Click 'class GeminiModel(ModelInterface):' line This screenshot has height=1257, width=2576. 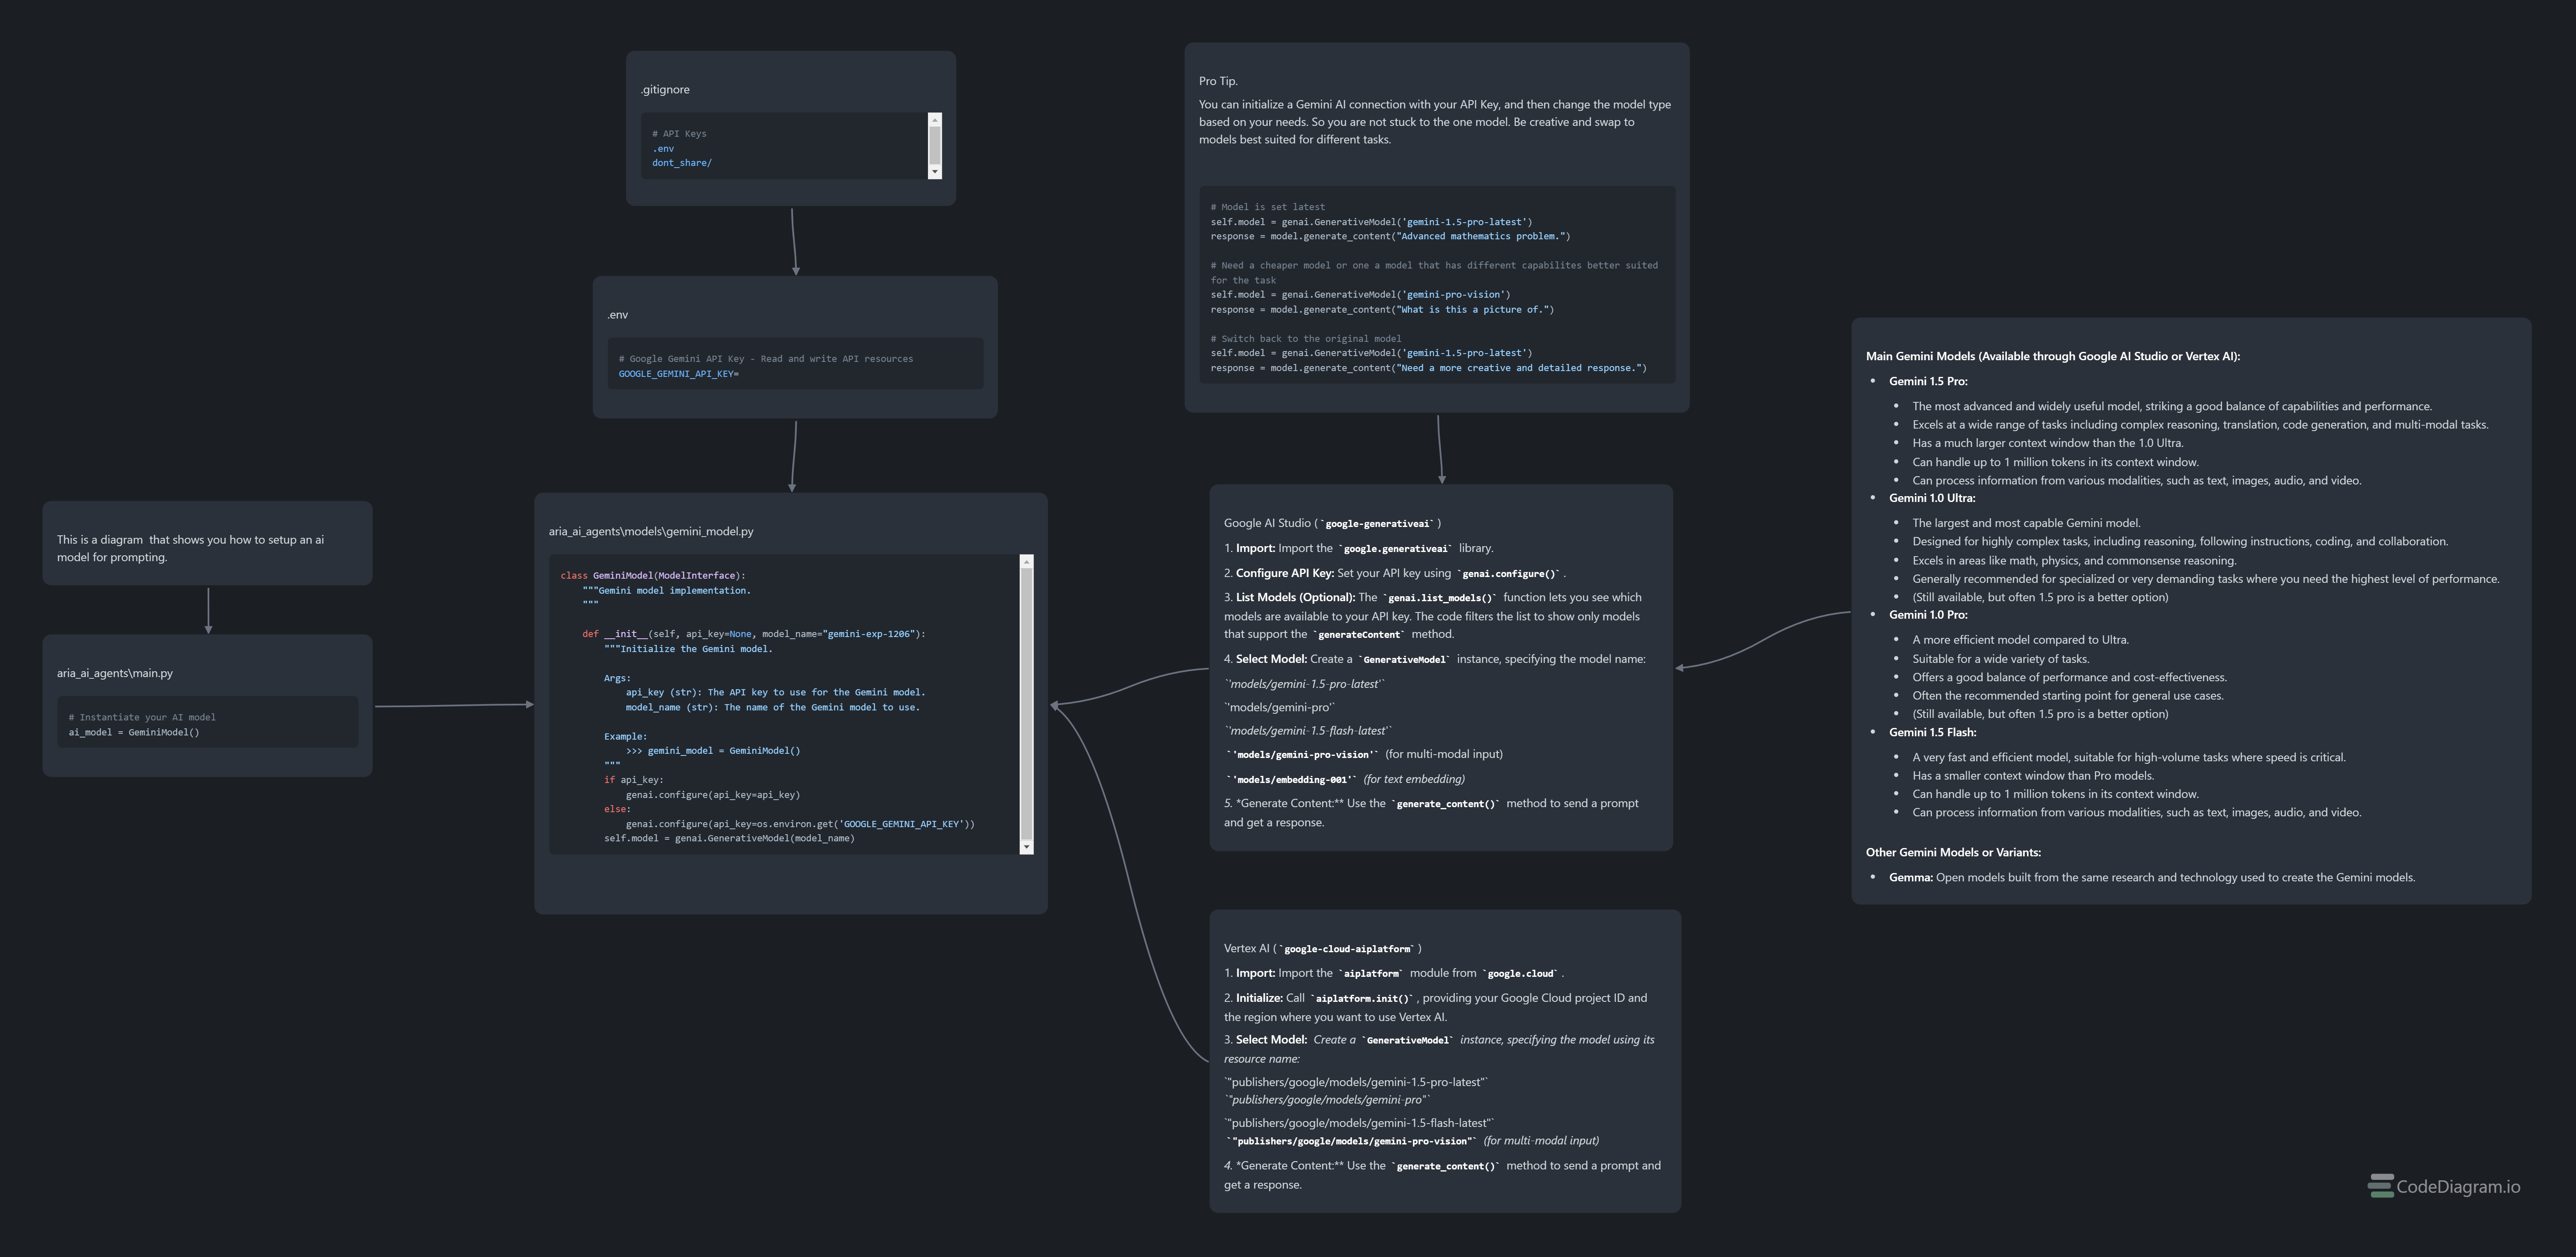click(653, 576)
